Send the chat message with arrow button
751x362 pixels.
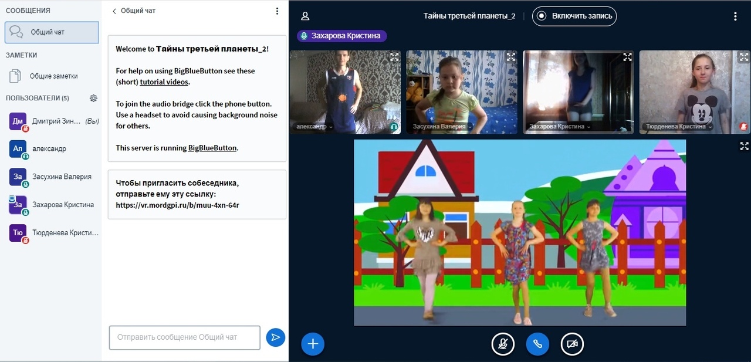click(275, 337)
